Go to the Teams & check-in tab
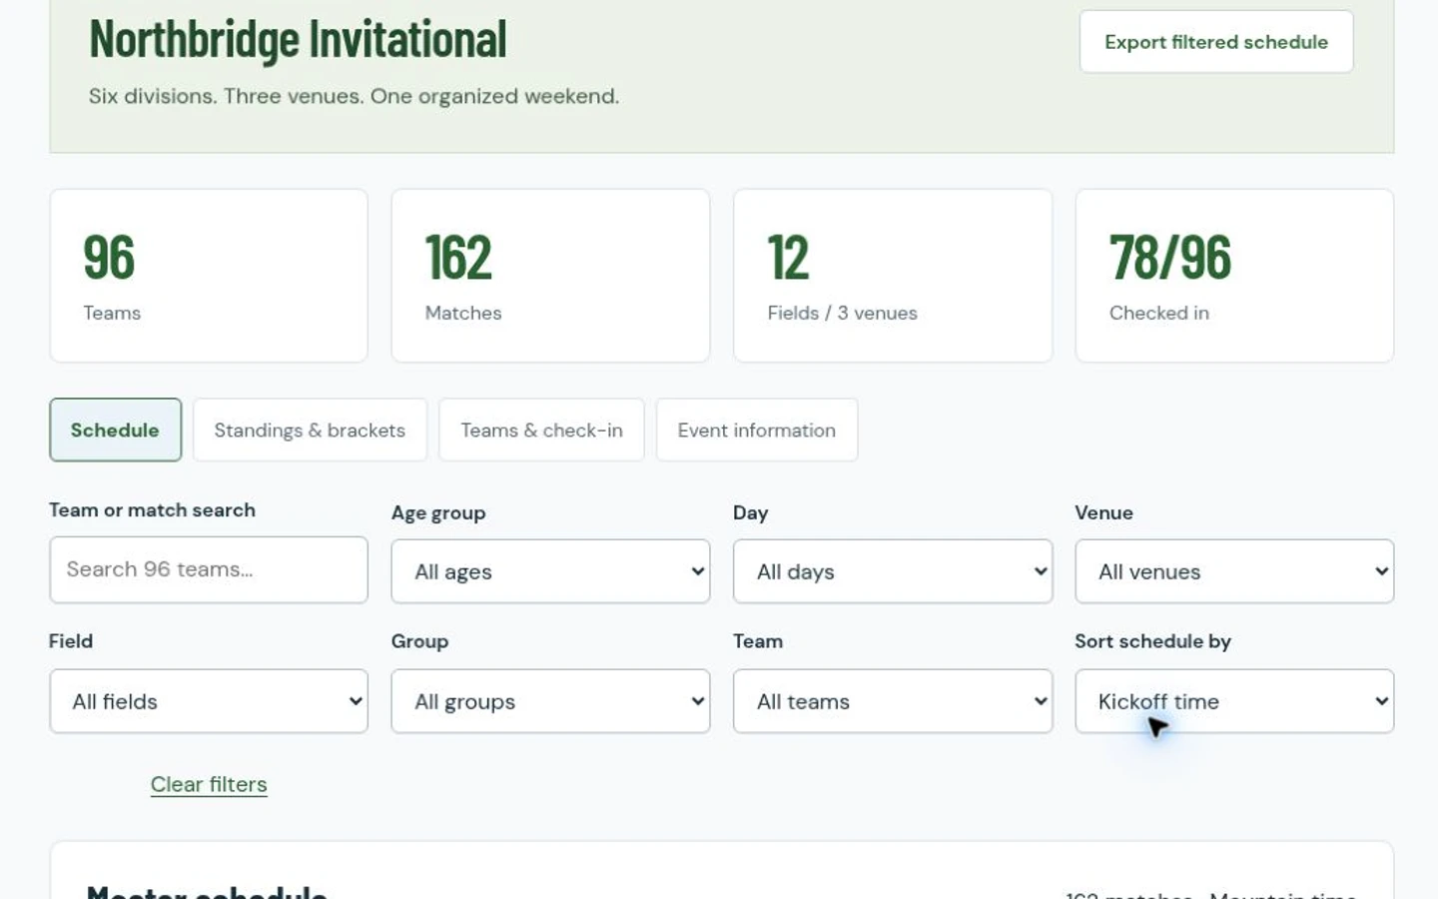This screenshot has width=1438, height=899. (541, 430)
